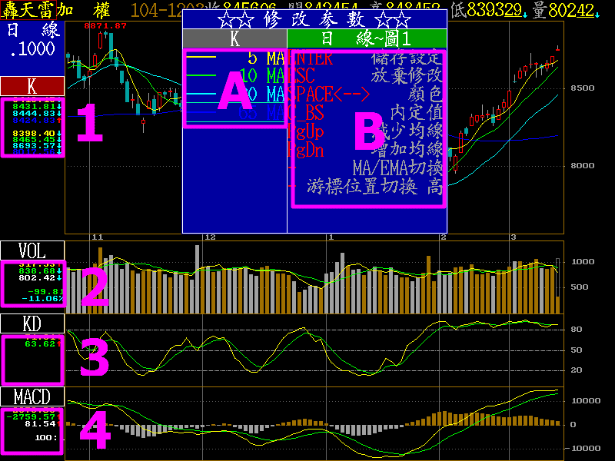
Task: Click the 日線 .1000 blue period box
Action: pyautogui.click(x=32, y=39)
